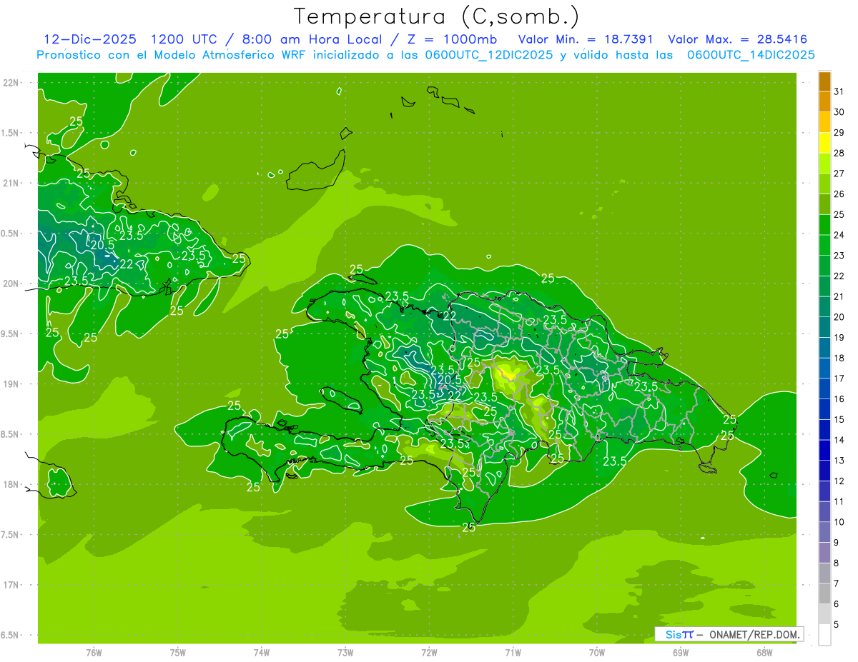Viewport: 858px width, 662px height.
Task: Click latitude axis label "17N"
Action: [x=11, y=585]
